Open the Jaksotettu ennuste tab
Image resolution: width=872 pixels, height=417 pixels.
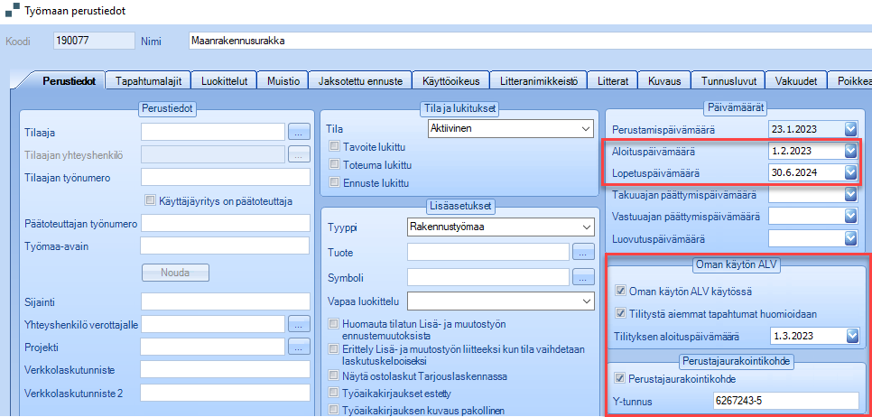(x=360, y=80)
